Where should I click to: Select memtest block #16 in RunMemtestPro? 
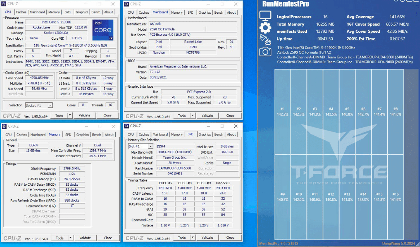(x=395, y=197)
